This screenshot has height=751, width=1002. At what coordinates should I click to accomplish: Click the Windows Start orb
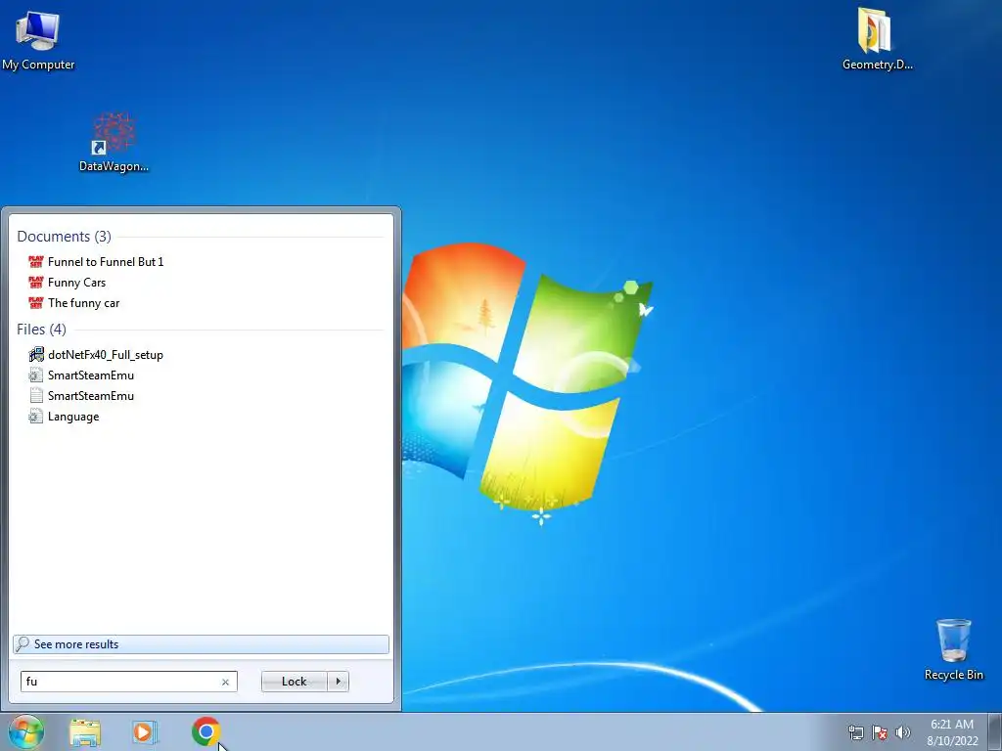pos(26,731)
